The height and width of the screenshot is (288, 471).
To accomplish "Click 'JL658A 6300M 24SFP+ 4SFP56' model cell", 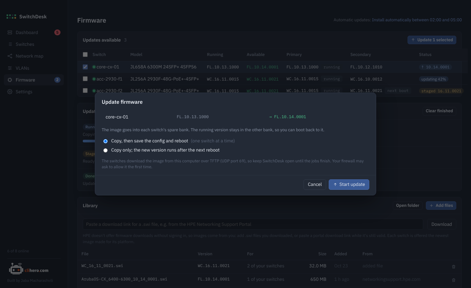I will click(x=163, y=67).
